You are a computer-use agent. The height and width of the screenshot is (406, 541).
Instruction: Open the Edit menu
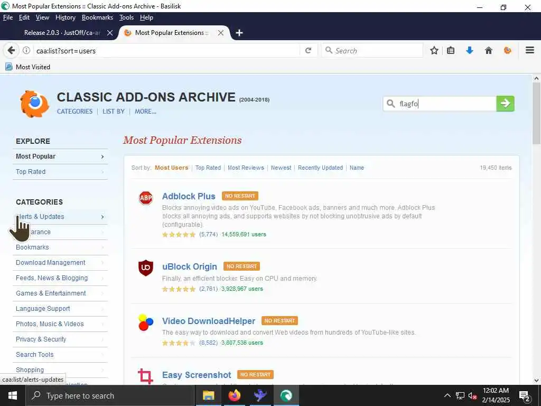coord(24,17)
